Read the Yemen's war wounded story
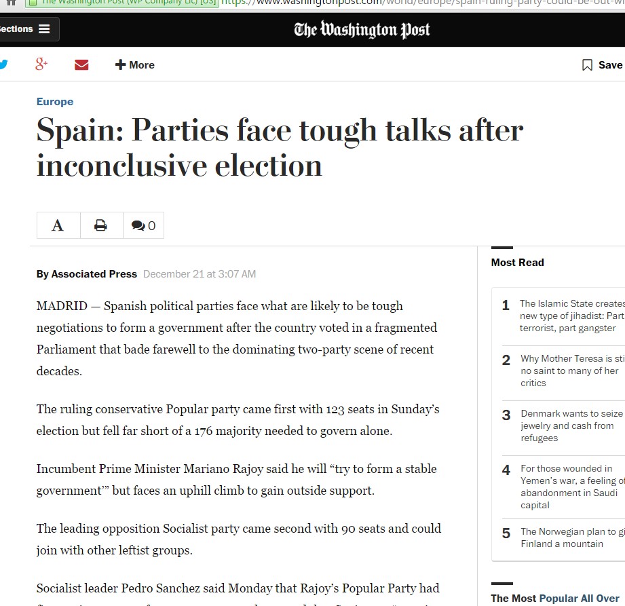 (571, 487)
